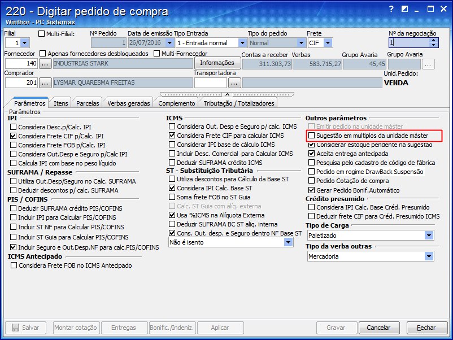Open the Complemento tab
The image size is (453, 340).
point(177,103)
